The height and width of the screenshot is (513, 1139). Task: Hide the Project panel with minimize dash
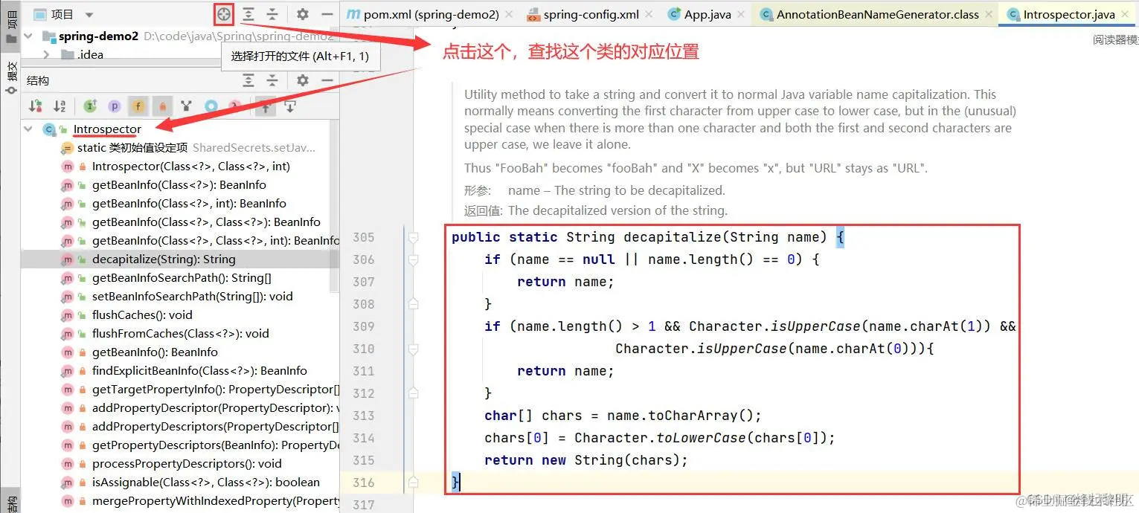[x=327, y=14]
